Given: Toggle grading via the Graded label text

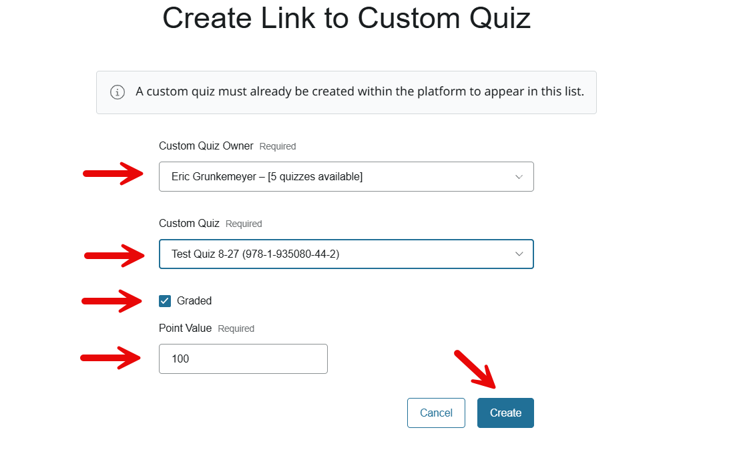Looking at the screenshot, I should click(x=194, y=301).
